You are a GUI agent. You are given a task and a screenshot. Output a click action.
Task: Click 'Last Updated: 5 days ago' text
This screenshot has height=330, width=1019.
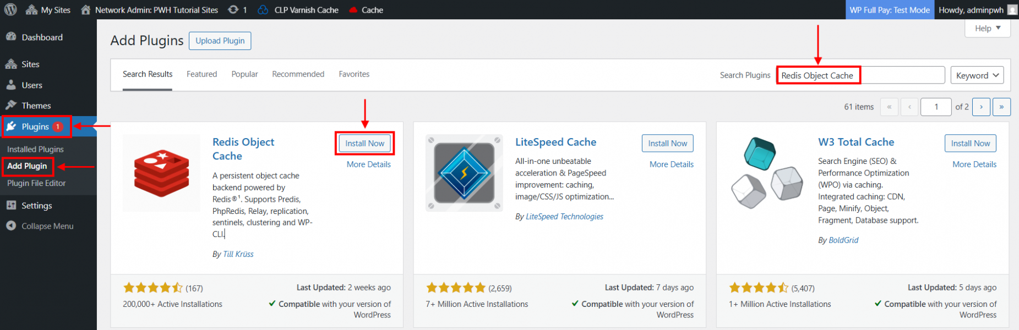[x=952, y=288]
